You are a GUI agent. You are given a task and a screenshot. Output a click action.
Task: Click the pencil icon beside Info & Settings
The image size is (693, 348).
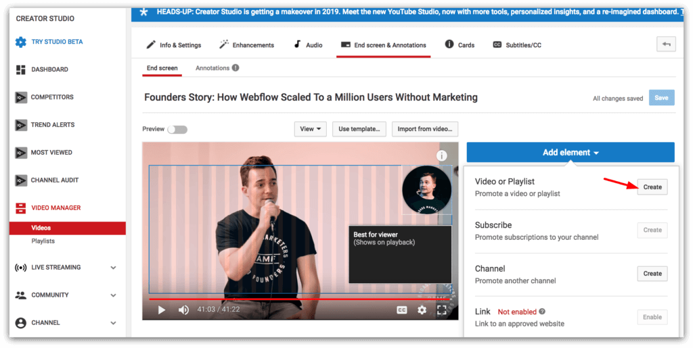(151, 45)
